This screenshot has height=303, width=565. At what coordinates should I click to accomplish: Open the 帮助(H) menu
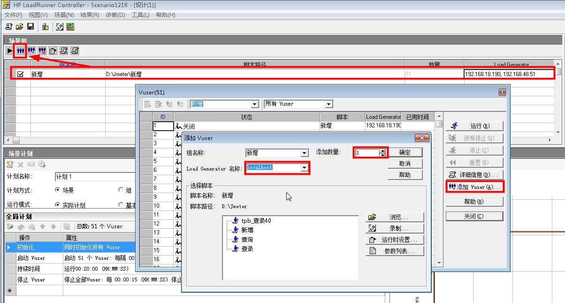coord(165,15)
